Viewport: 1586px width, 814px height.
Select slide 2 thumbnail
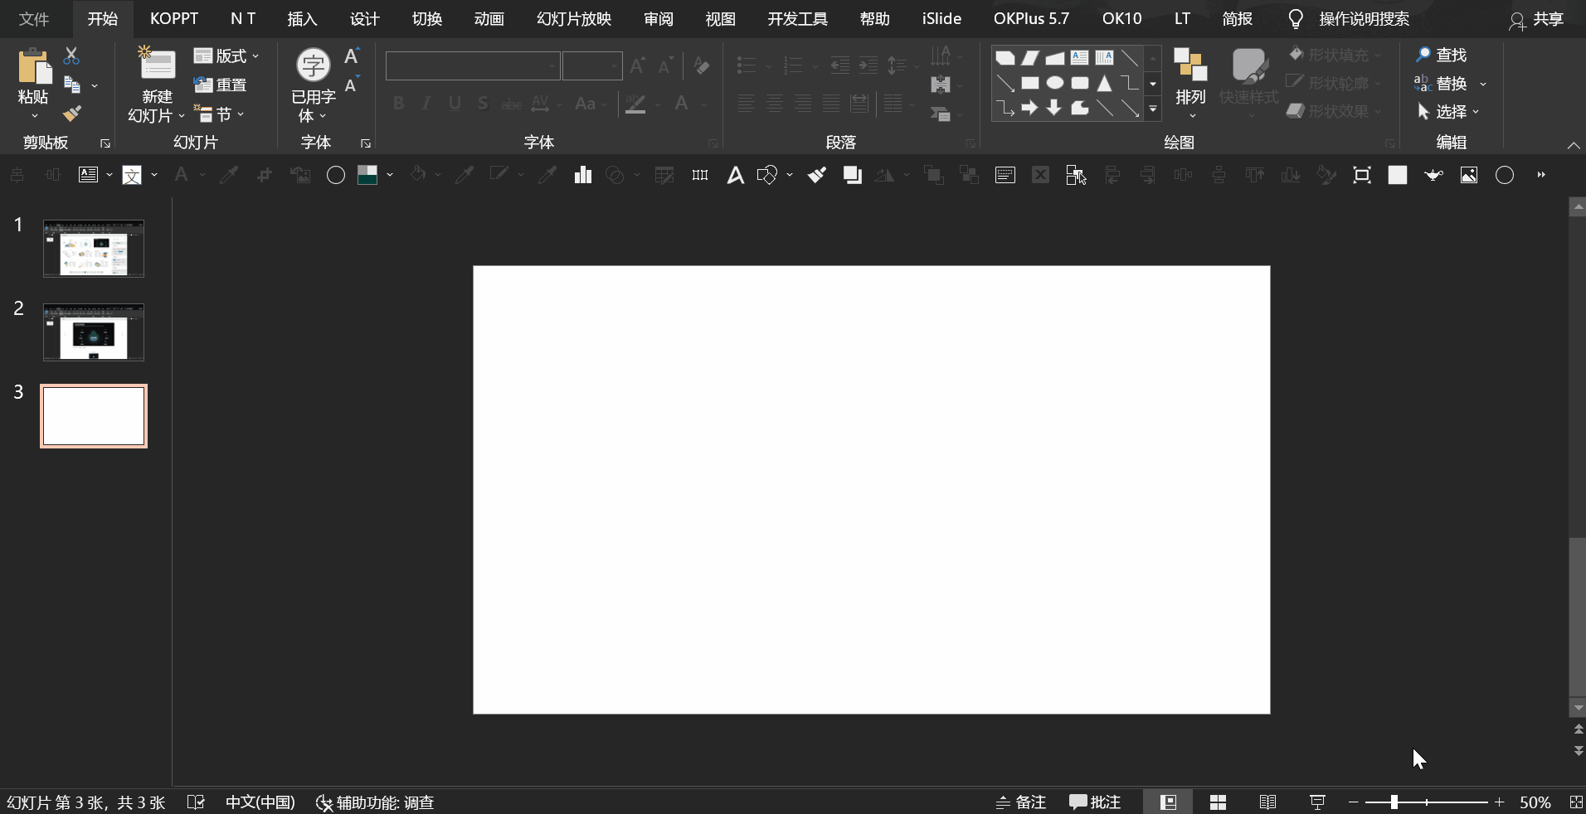tap(94, 332)
